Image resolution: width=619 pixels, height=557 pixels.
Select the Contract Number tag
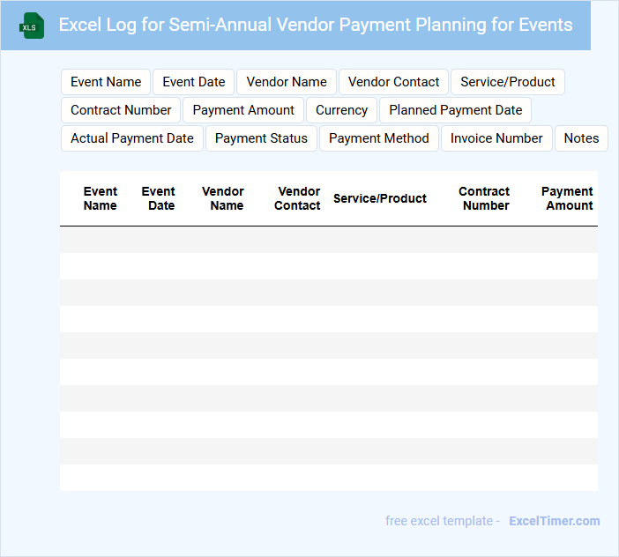(x=121, y=110)
